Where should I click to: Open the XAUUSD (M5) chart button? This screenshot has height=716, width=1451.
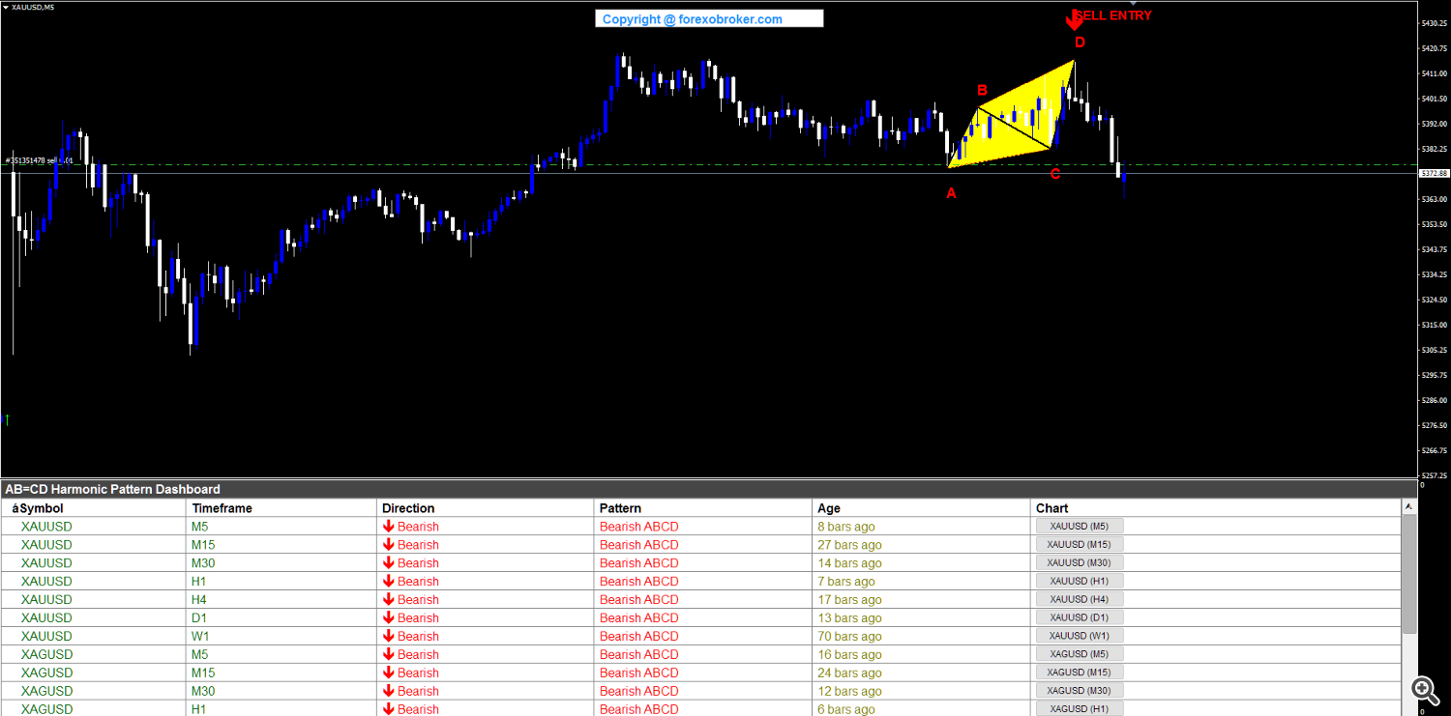pyautogui.click(x=1080, y=527)
